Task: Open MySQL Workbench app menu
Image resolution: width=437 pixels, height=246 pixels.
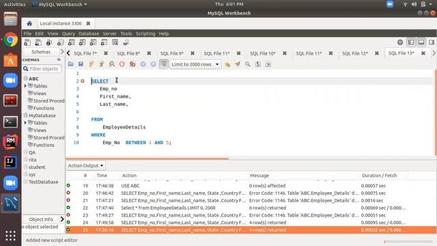Action: [x=60, y=4]
